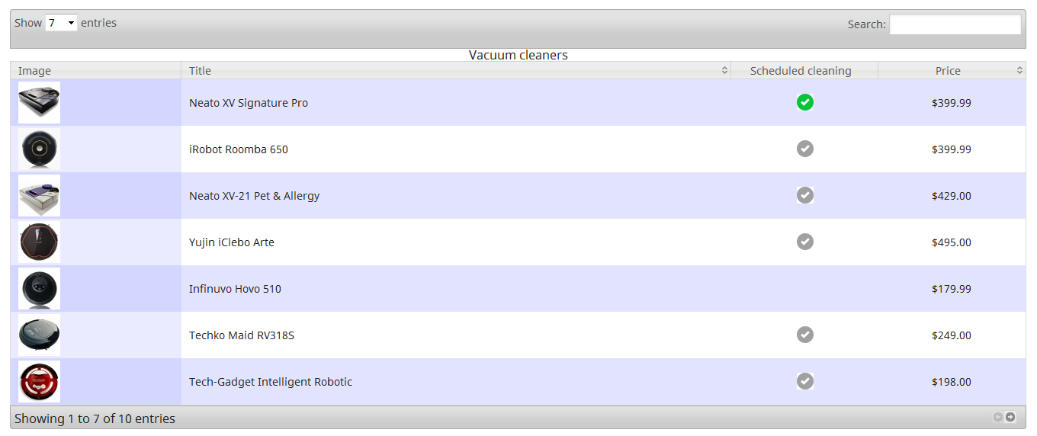The image size is (1037, 436).
Task: Click the Title column header text
Action: point(200,71)
